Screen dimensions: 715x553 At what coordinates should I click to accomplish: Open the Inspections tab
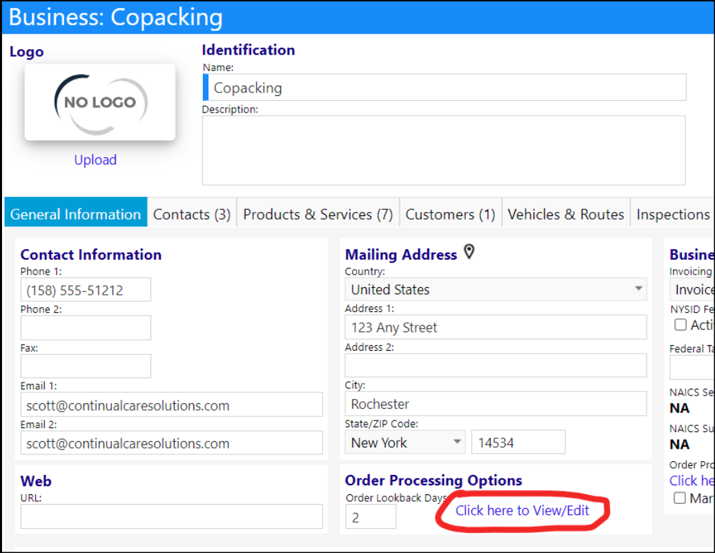pos(673,212)
